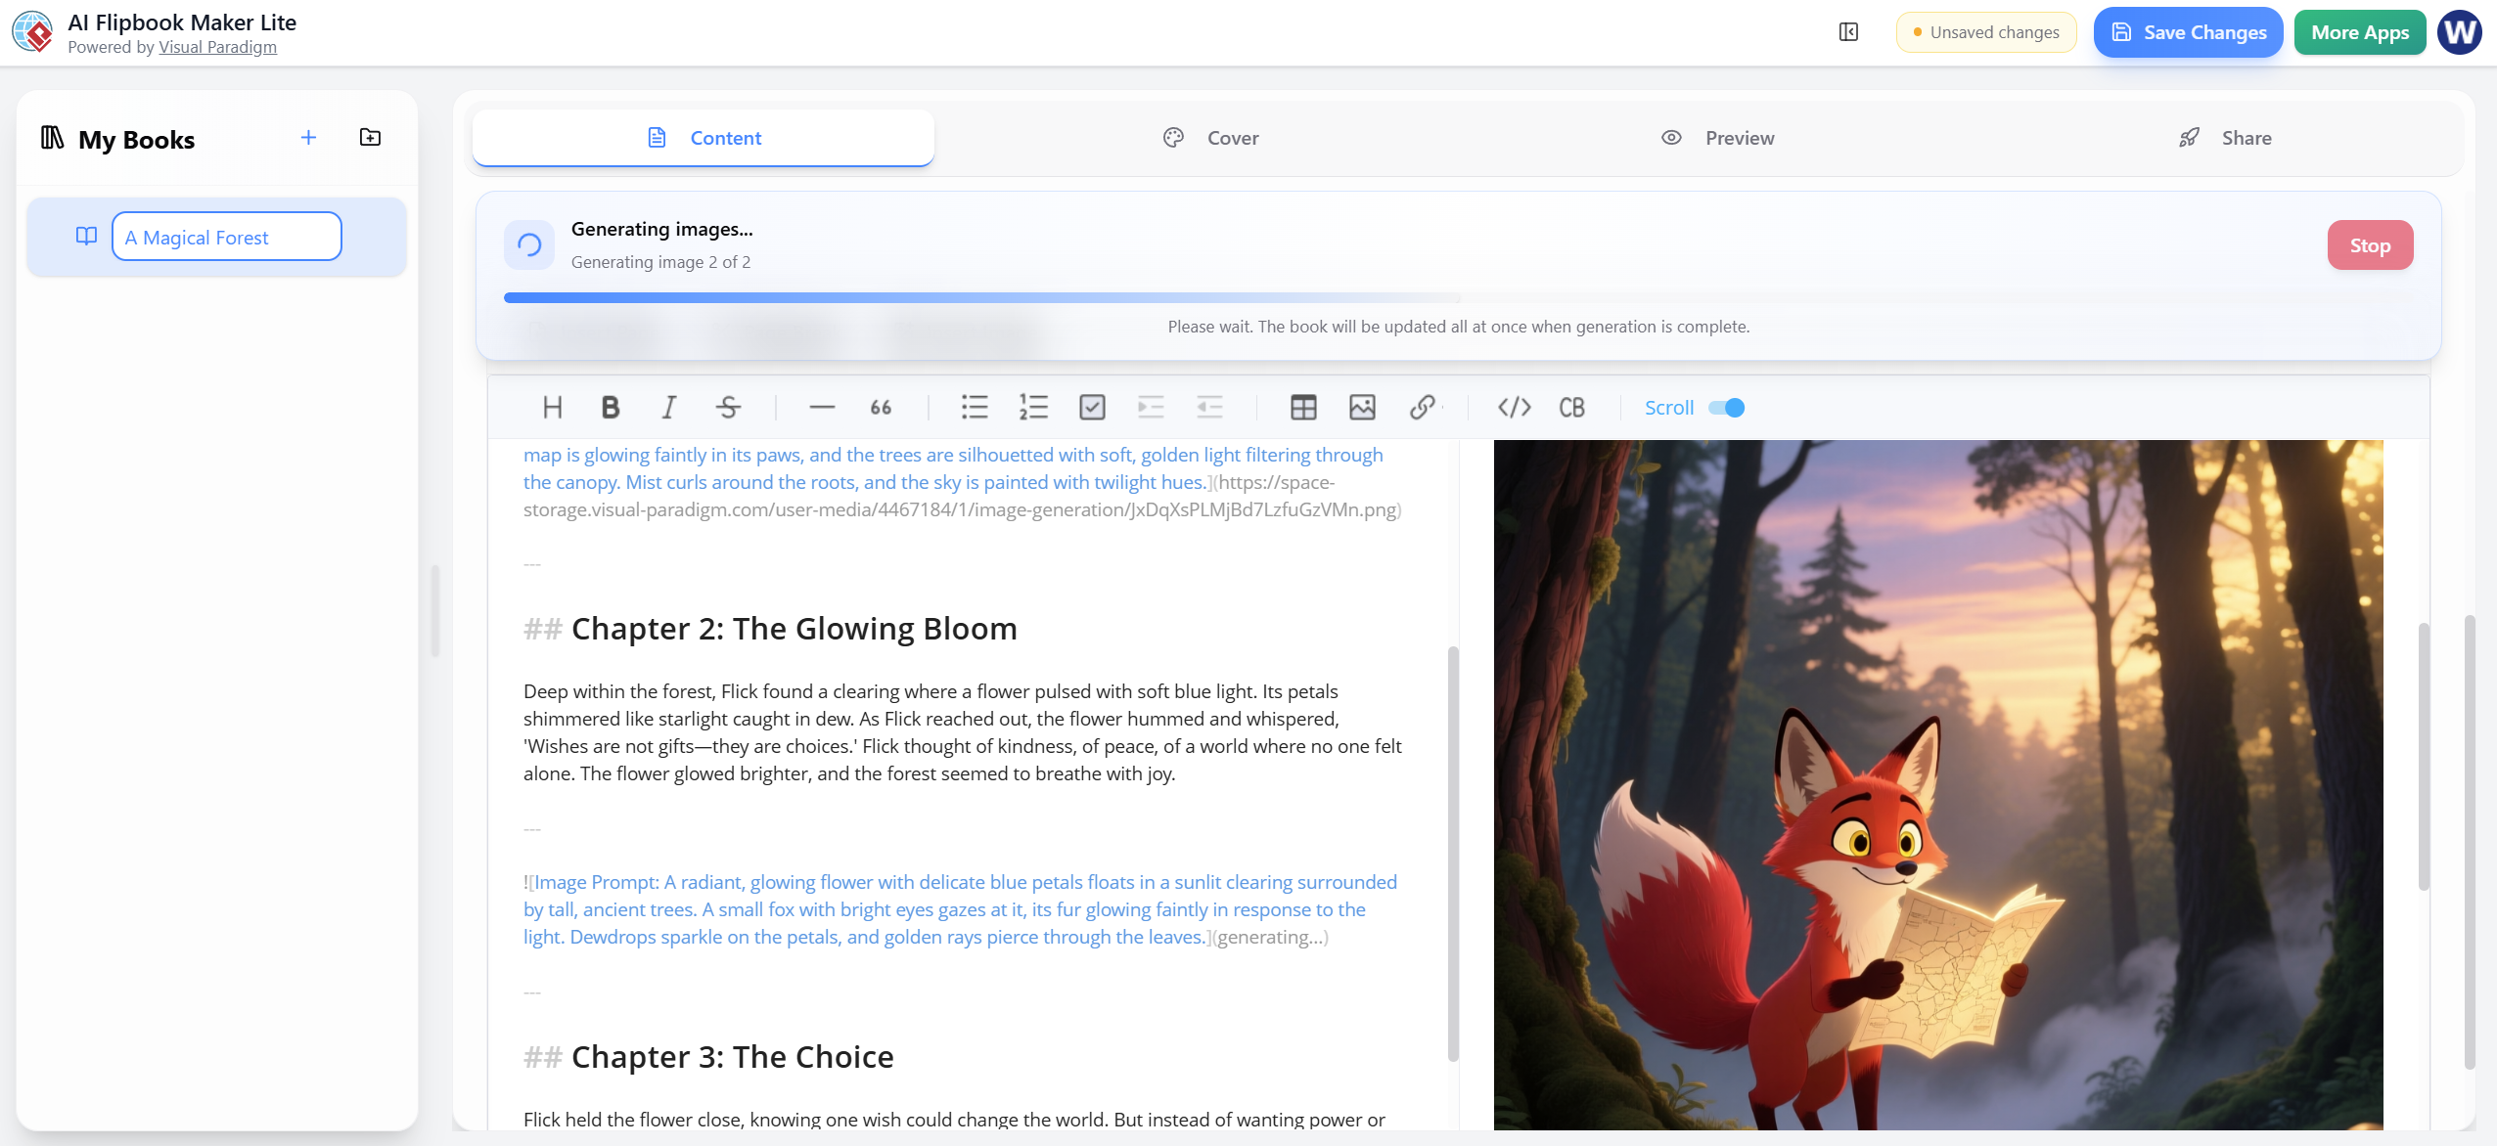This screenshot has height=1146, width=2497.
Task: Apply strikethrough formatting
Action: pyautogui.click(x=729, y=407)
